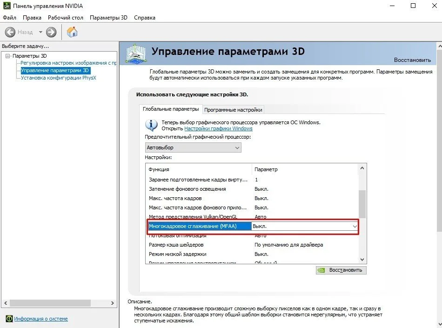Open Настройки графики Windows link

coord(218,128)
